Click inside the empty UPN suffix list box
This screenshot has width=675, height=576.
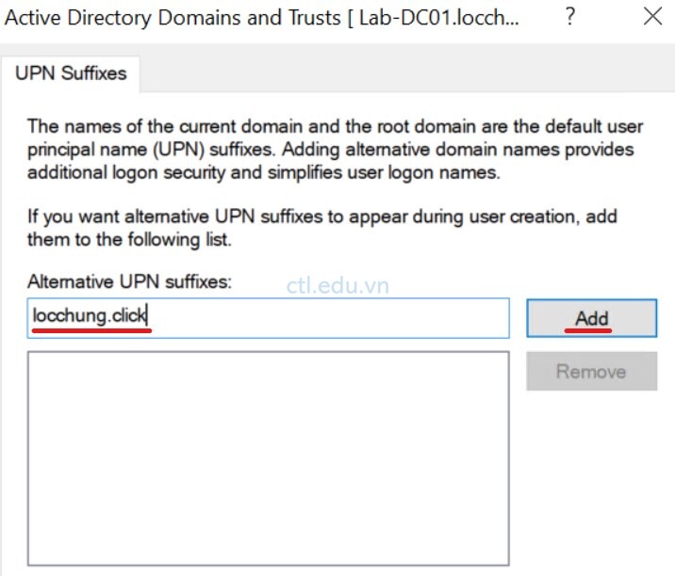click(x=268, y=458)
